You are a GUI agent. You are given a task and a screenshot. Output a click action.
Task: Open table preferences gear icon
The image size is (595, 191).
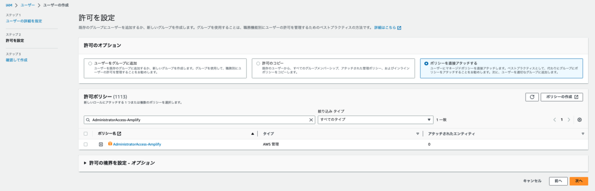579,120
